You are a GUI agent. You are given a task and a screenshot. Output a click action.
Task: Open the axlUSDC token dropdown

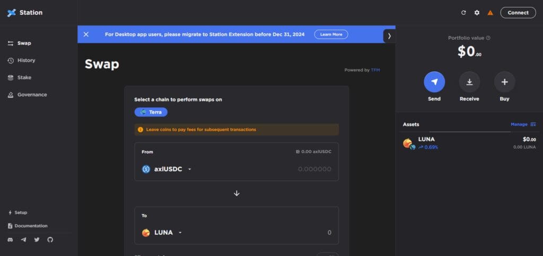(x=167, y=169)
